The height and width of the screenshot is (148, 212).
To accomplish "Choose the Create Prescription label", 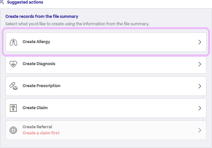I will (x=41, y=86).
